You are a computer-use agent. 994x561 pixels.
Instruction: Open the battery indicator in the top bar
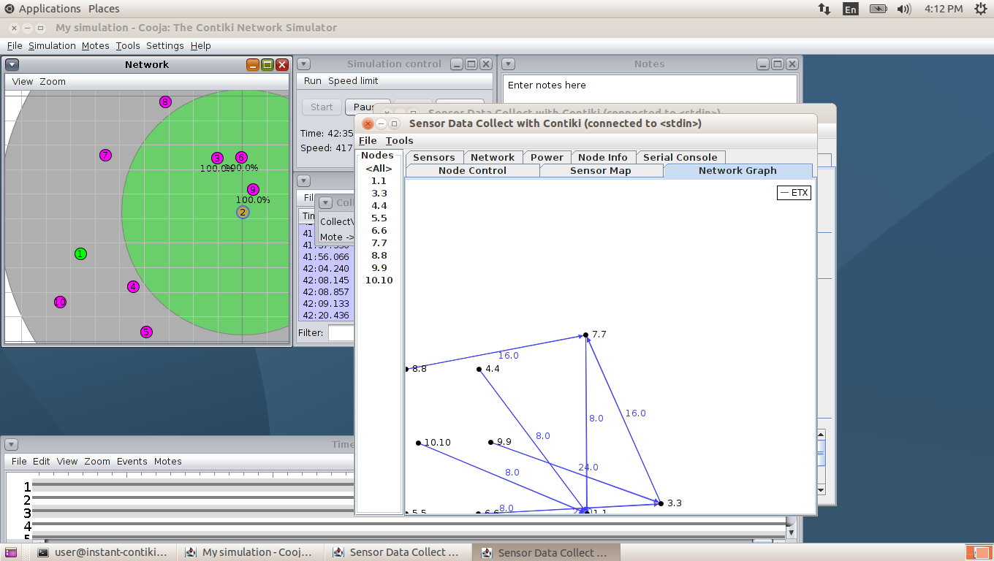pos(878,9)
